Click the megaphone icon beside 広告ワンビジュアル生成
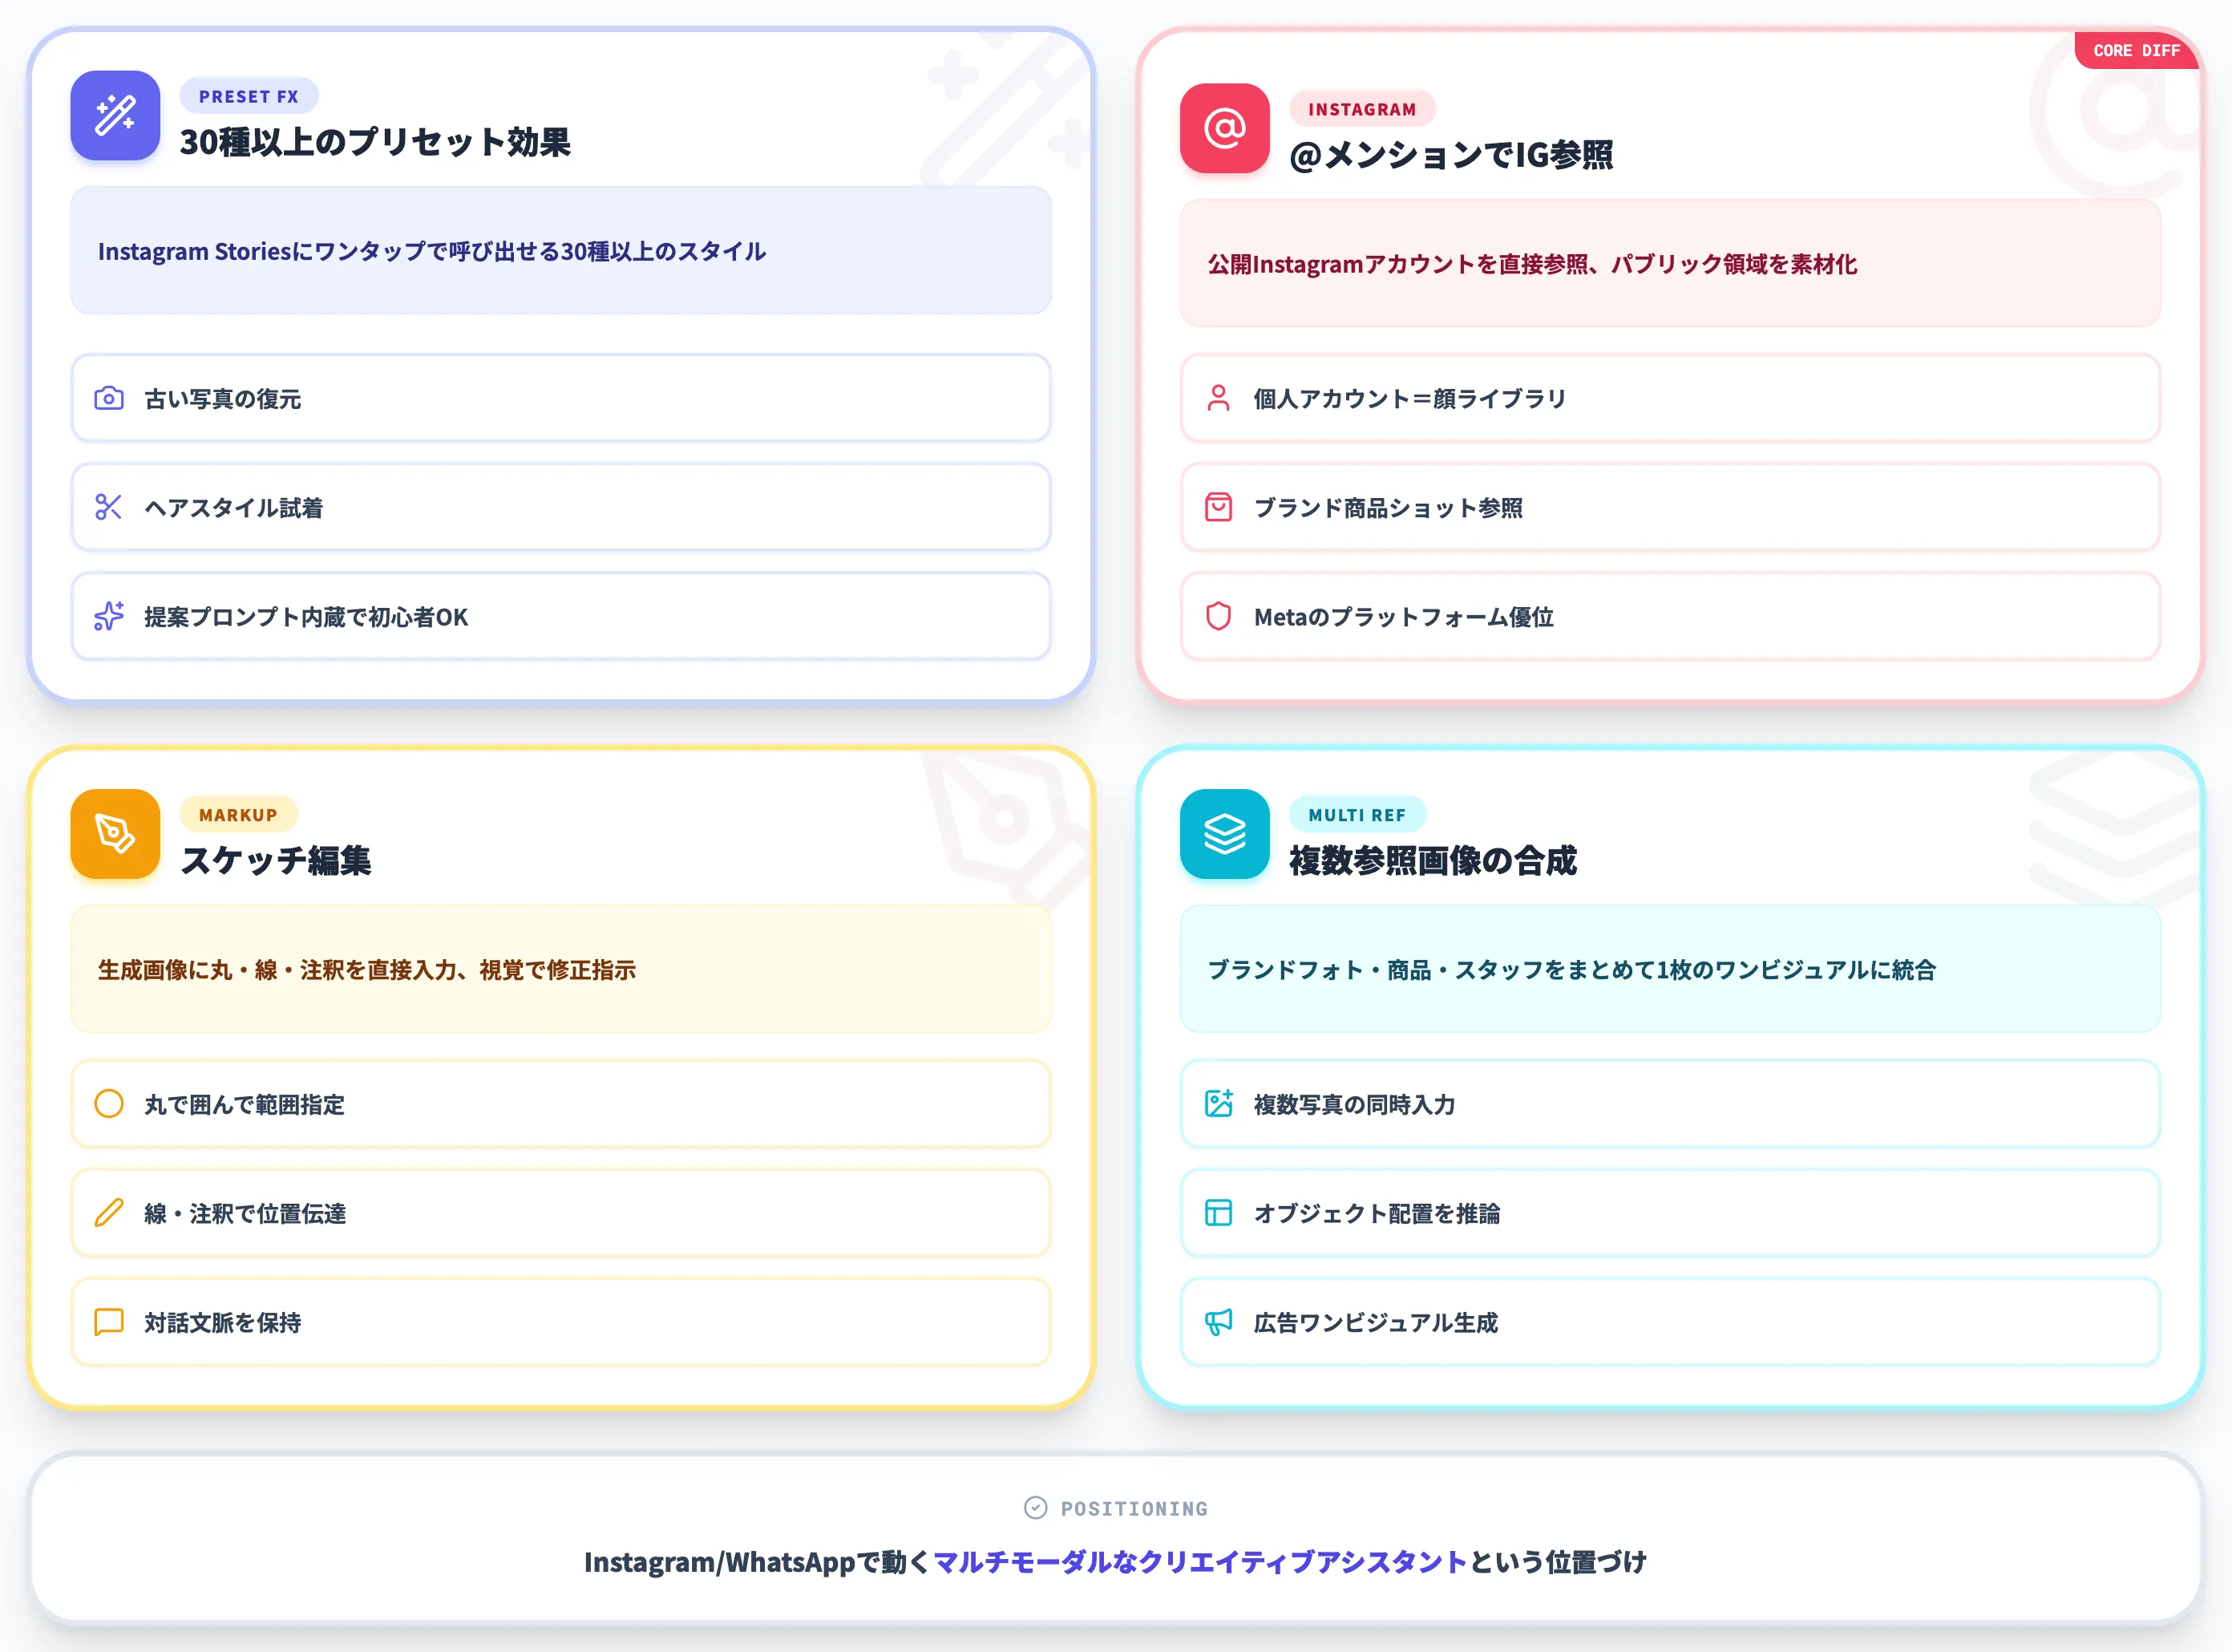Viewport: 2232px width, 1652px height. pos(1219,1322)
